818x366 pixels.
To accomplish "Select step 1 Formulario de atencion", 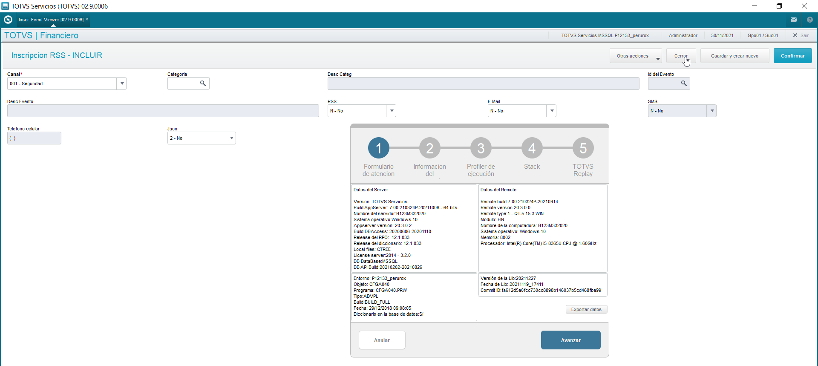I will 378,148.
